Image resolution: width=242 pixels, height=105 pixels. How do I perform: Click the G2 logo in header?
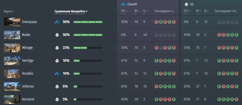(186, 4)
